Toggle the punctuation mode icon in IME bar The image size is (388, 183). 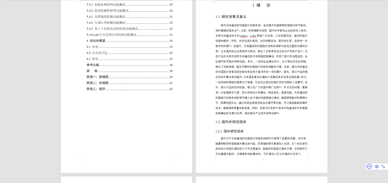tap(383, 166)
